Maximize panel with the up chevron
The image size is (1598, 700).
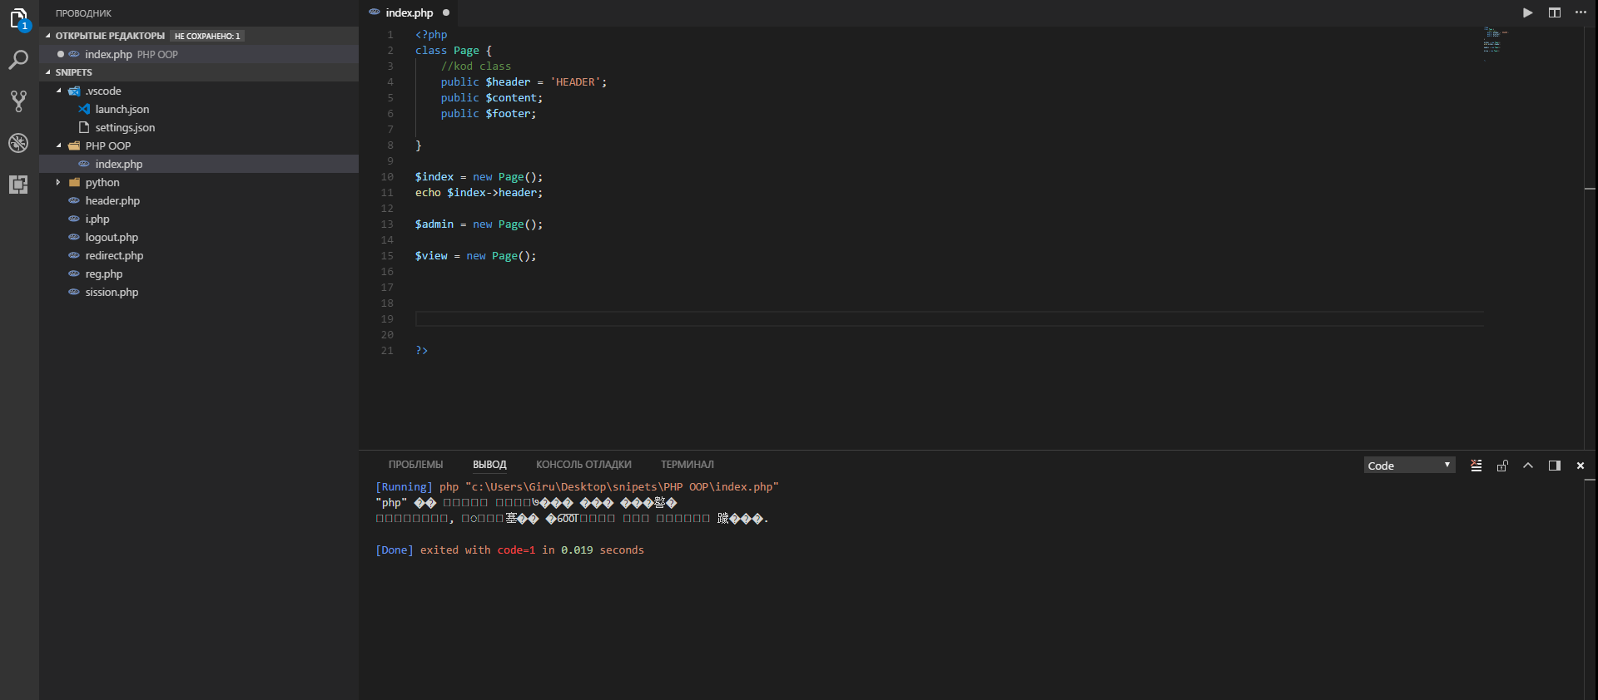click(x=1528, y=466)
